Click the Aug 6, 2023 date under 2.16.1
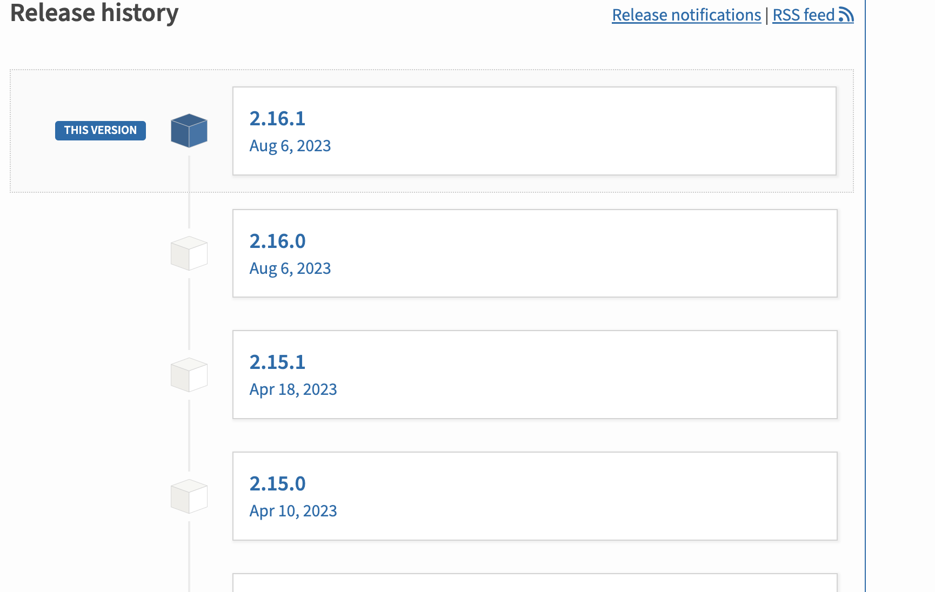935x592 pixels. click(290, 146)
